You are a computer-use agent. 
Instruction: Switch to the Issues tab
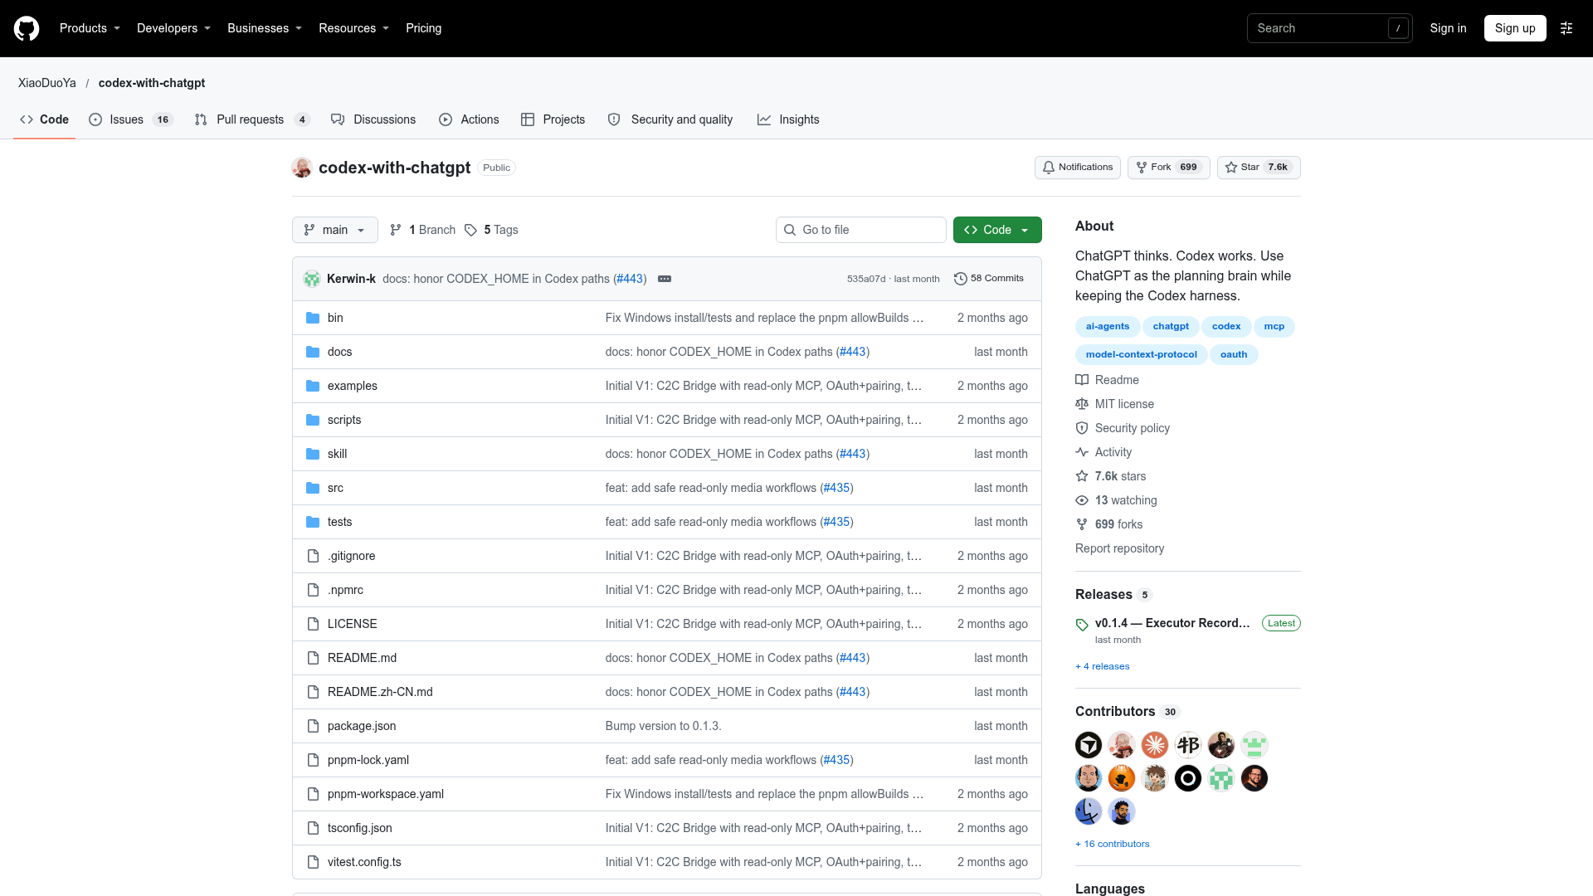[130, 119]
